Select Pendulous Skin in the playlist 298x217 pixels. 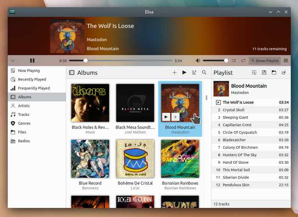coord(251,185)
